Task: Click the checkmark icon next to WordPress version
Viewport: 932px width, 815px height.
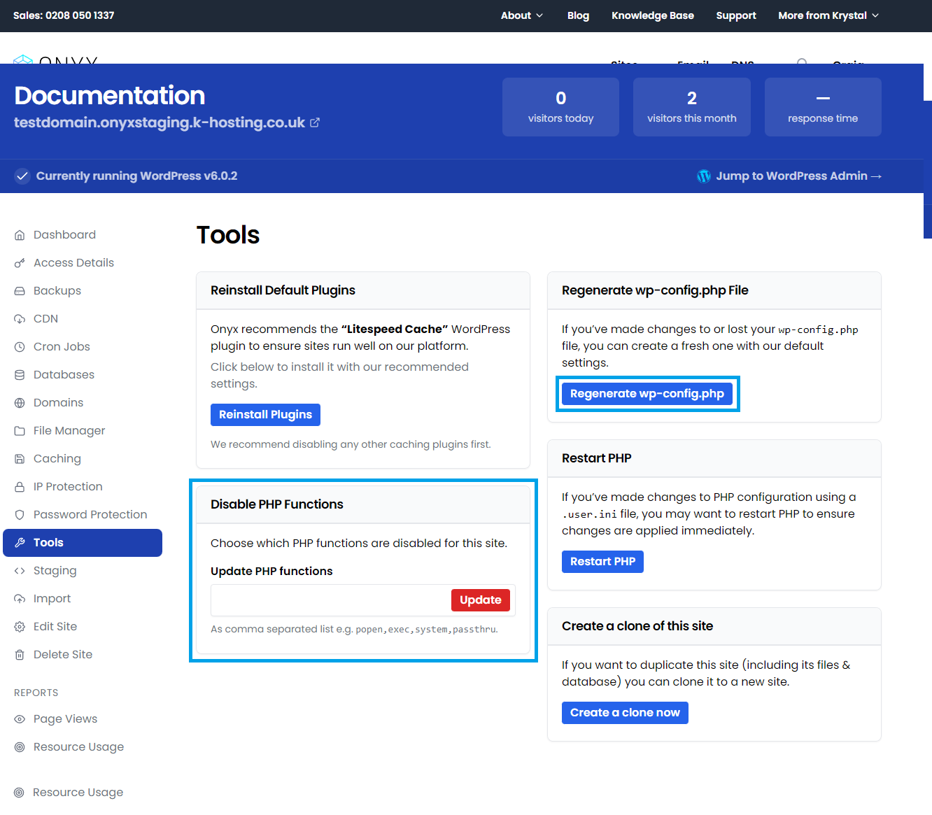Action: 22,176
